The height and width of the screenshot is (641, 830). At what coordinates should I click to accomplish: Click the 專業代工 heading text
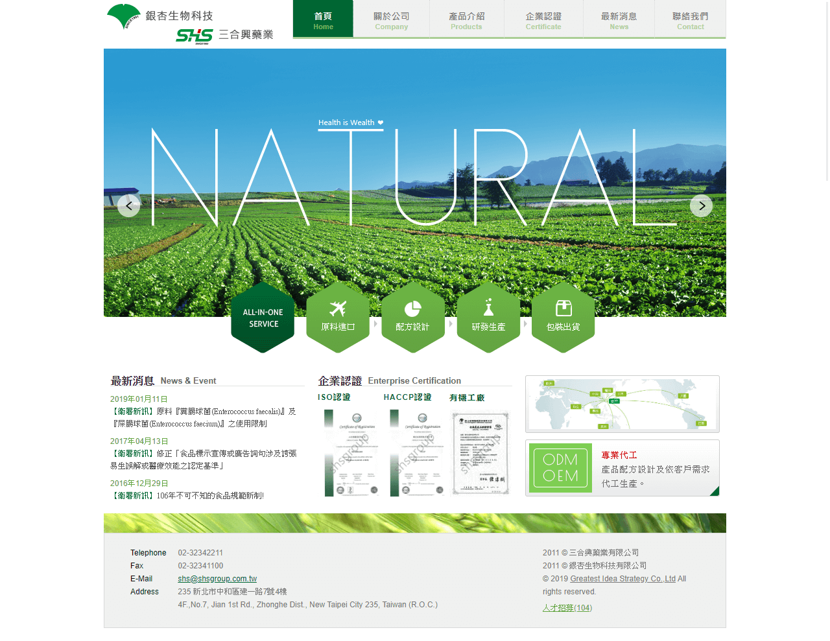(619, 455)
